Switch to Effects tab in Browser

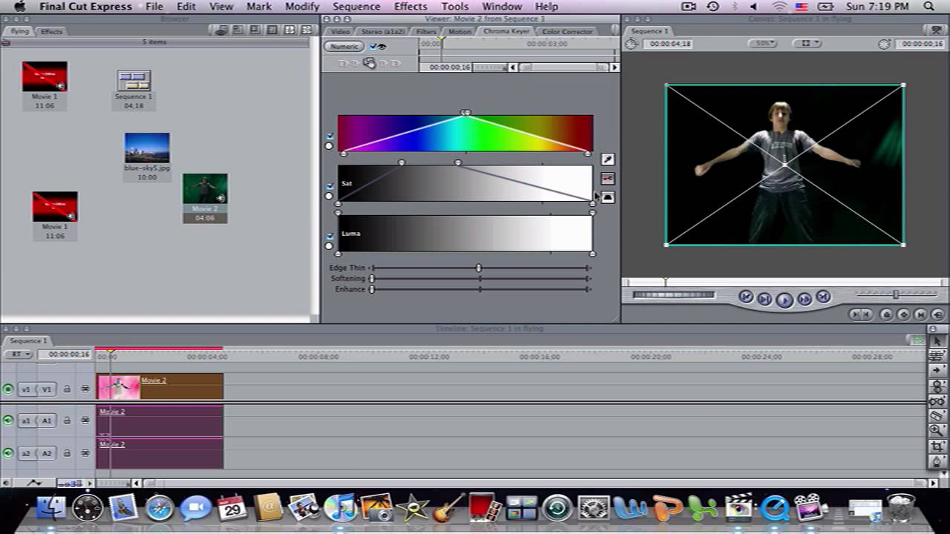[x=51, y=32]
